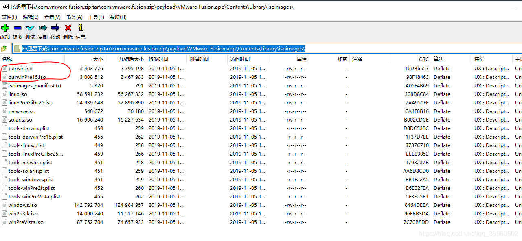Select the winPreVista.iso file icon
Viewport: 522px width, 241px height.
click(4, 222)
